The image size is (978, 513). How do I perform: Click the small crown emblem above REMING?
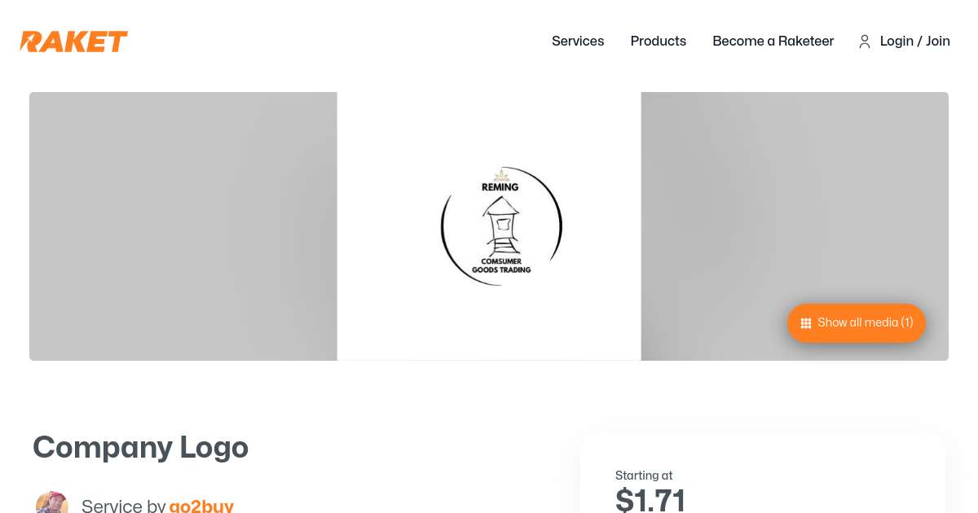pos(500,174)
